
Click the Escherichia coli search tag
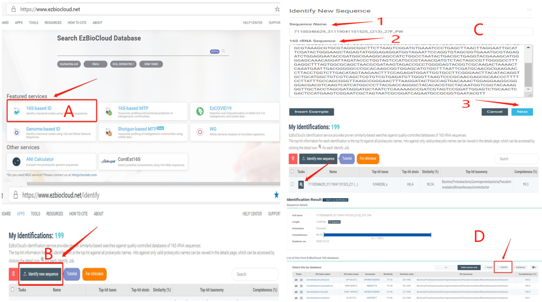point(69,64)
